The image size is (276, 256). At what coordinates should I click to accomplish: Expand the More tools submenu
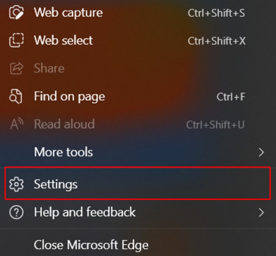[63, 152]
